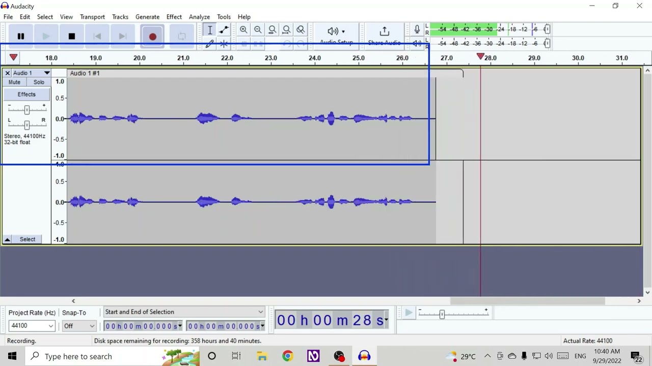Open the selection end time format arrow

coord(262,326)
